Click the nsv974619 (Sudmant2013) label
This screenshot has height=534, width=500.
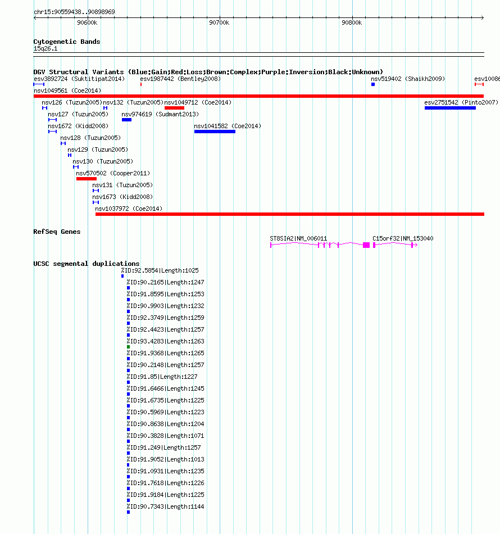[x=160, y=115]
